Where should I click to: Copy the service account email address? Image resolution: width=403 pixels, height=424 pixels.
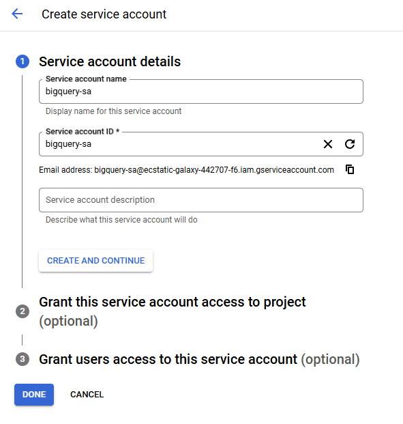(350, 169)
